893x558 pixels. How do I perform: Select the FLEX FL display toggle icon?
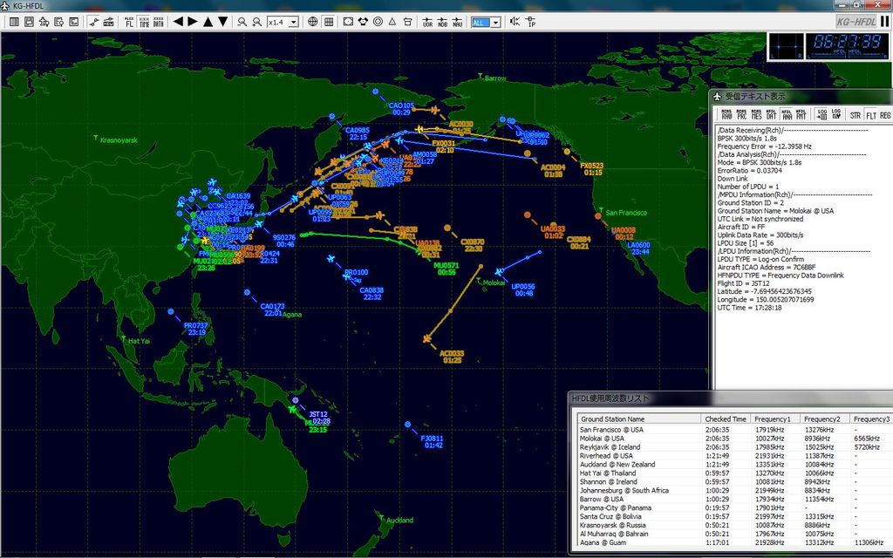(x=127, y=22)
